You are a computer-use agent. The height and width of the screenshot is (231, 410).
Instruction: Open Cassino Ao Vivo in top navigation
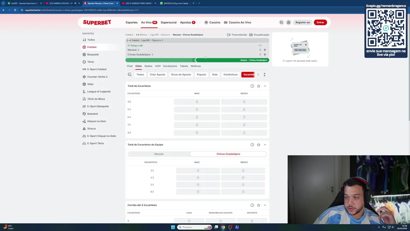[x=237, y=22]
